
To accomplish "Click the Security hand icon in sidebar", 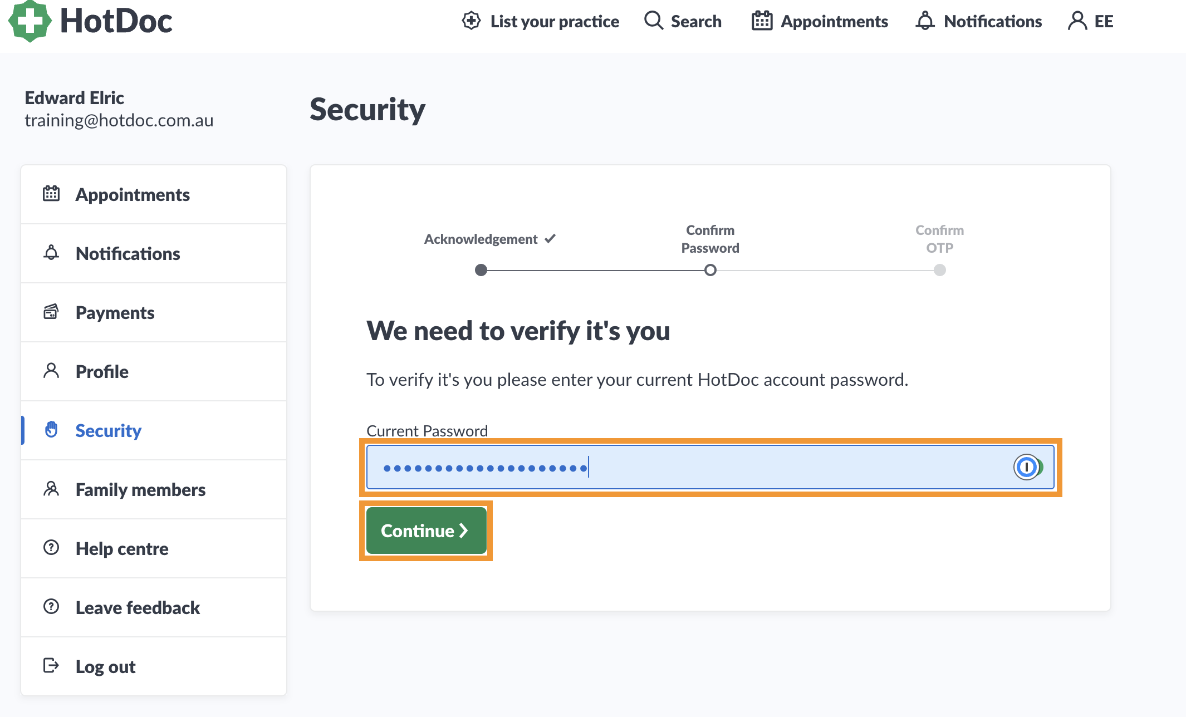I will (x=51, y=430).
